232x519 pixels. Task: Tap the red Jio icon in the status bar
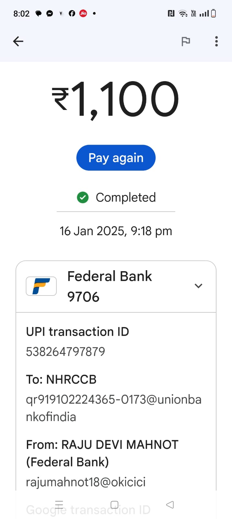(83, 13)
